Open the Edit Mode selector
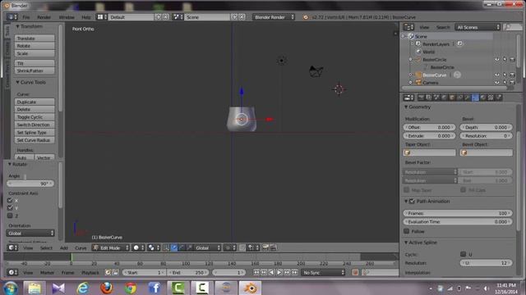The width and height of the screenshot is (526, 295). coord(111,247)
